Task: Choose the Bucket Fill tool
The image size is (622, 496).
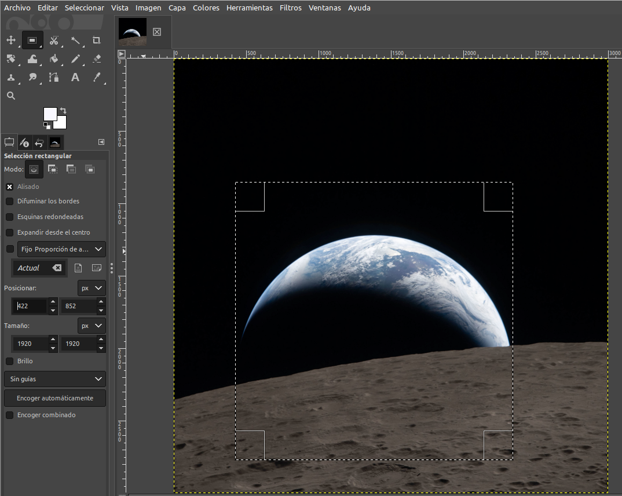Action: 54,59
